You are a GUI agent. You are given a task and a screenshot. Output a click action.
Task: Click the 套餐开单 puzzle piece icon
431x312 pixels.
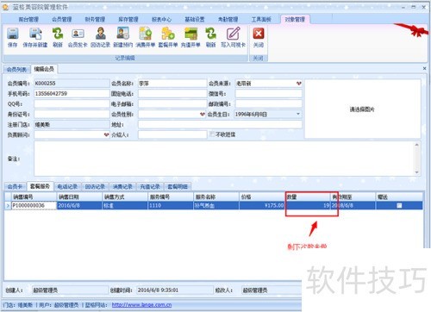(x=168, y=34)
